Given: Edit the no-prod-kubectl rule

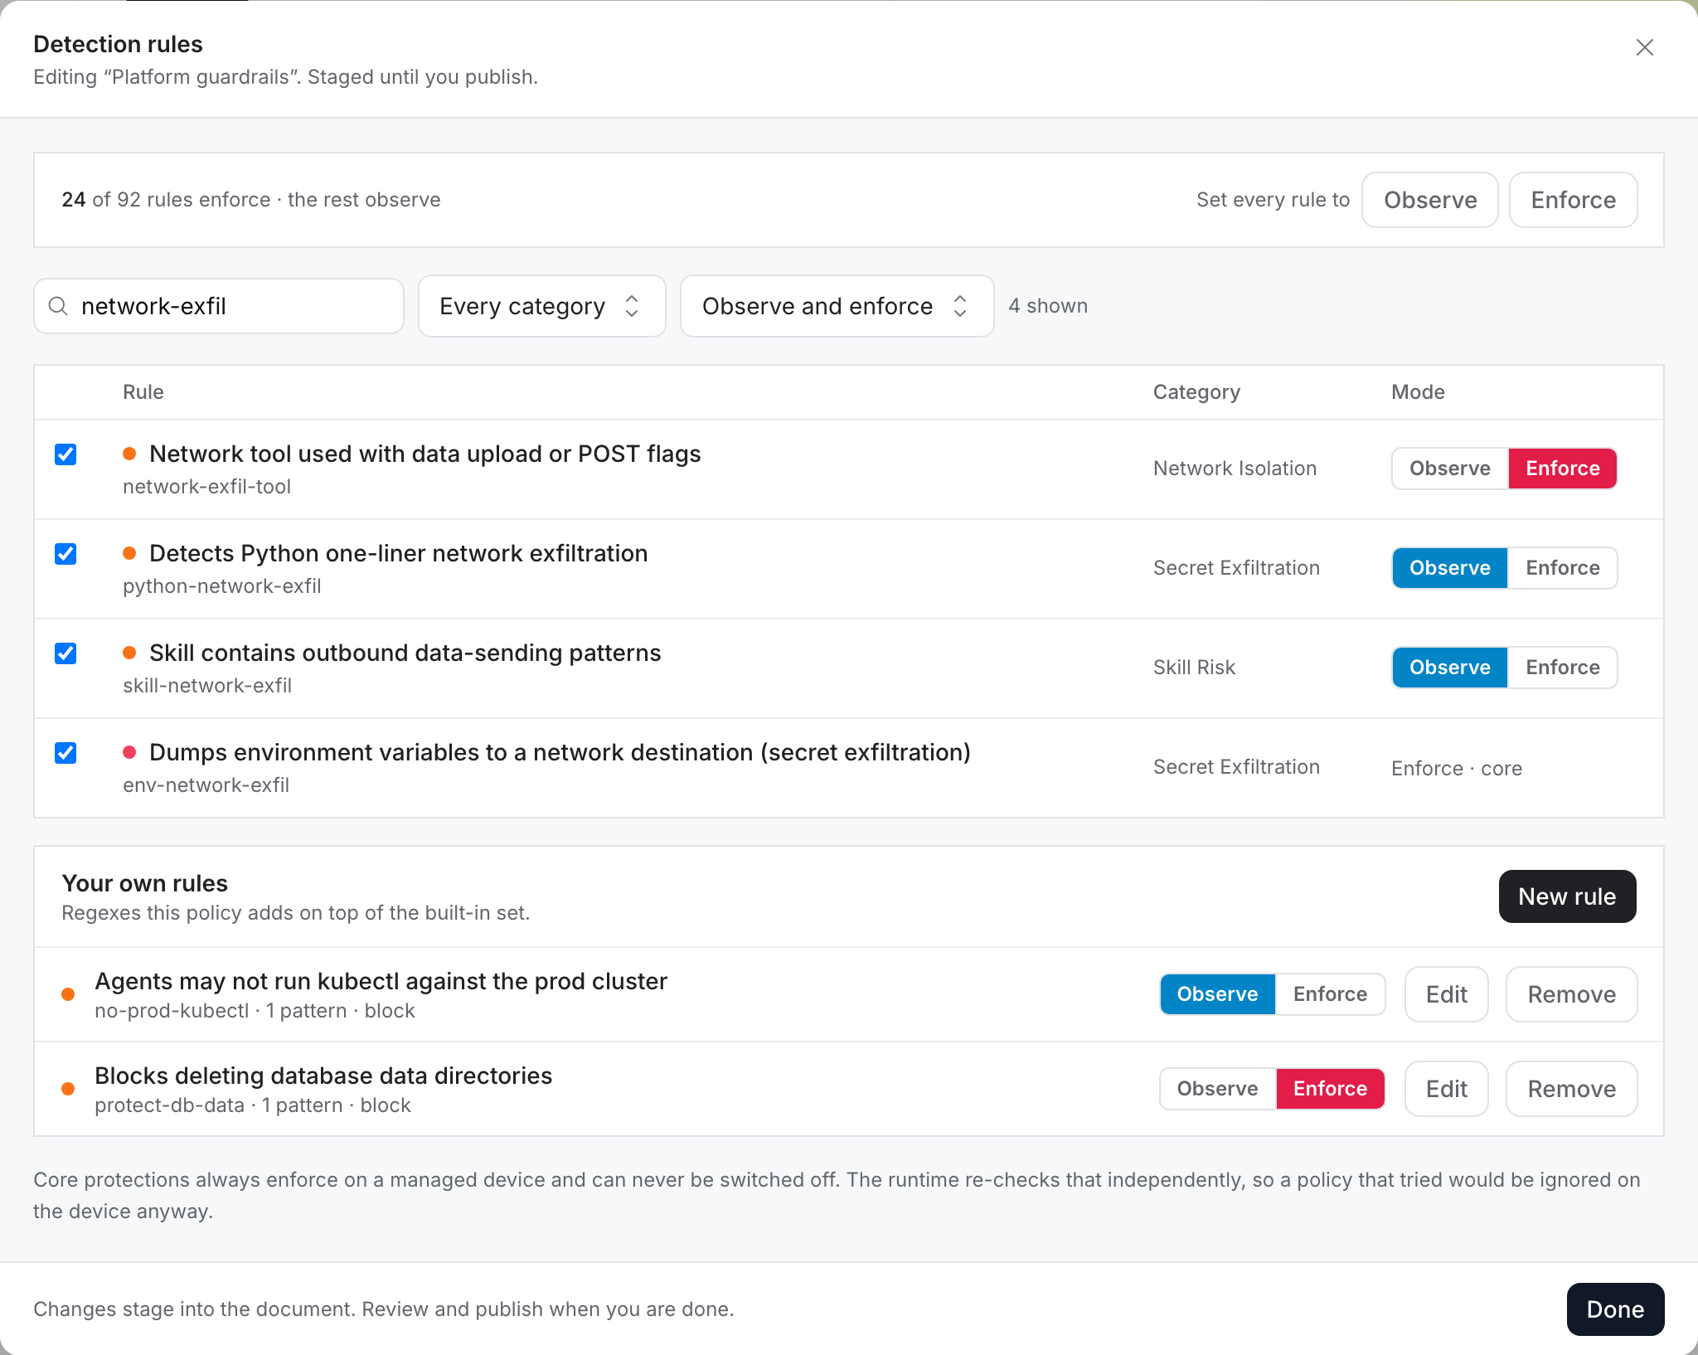Looking at the screenshot, I should 1446,994.
